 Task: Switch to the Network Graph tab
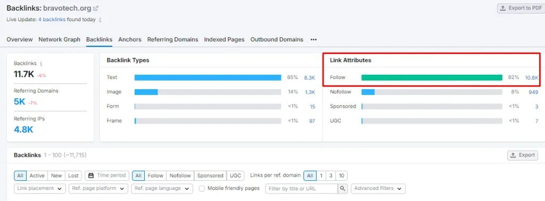click(x=60, y=39)
